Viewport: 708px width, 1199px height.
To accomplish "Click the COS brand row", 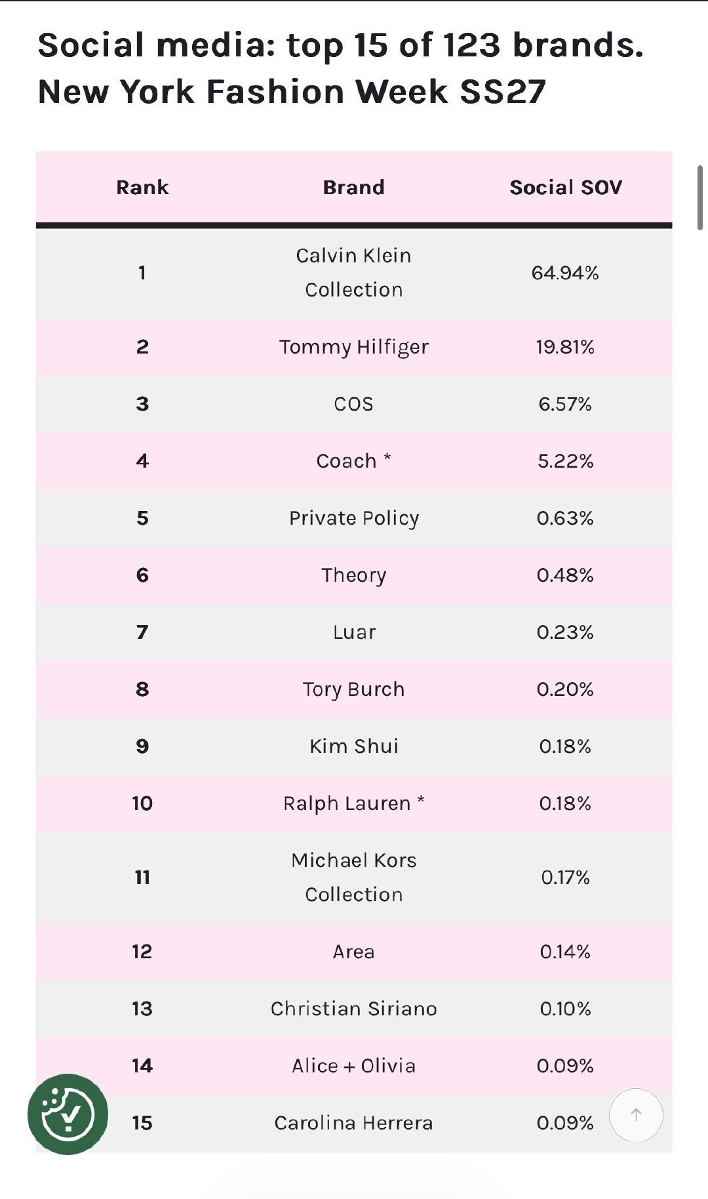I will (354, 404).
